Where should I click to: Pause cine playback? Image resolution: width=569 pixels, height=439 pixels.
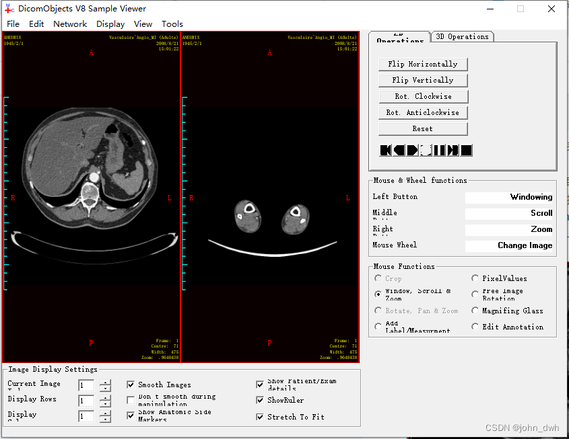[439, 150]
